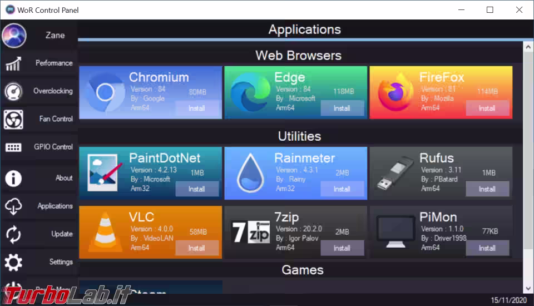Viewport: 534px width, 306px height.
Task: Go to Overclocking section
Action: (53, 91)
